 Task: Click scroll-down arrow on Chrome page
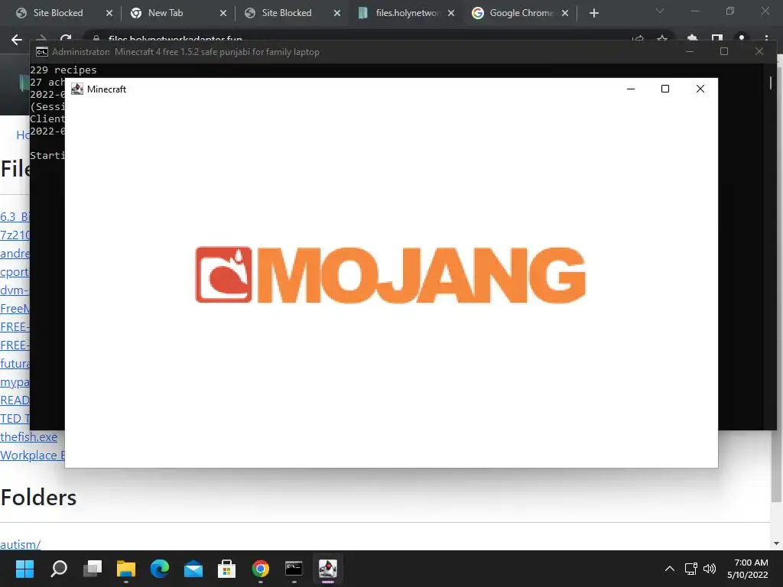click(x=776, y=543)
